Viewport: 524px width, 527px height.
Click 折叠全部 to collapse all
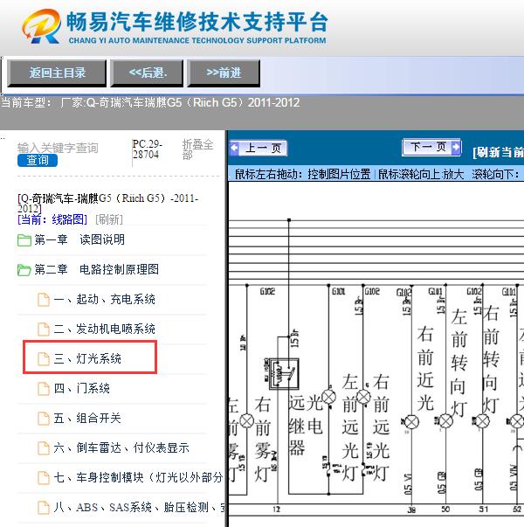pyautogui.click(x=197, y=149)
